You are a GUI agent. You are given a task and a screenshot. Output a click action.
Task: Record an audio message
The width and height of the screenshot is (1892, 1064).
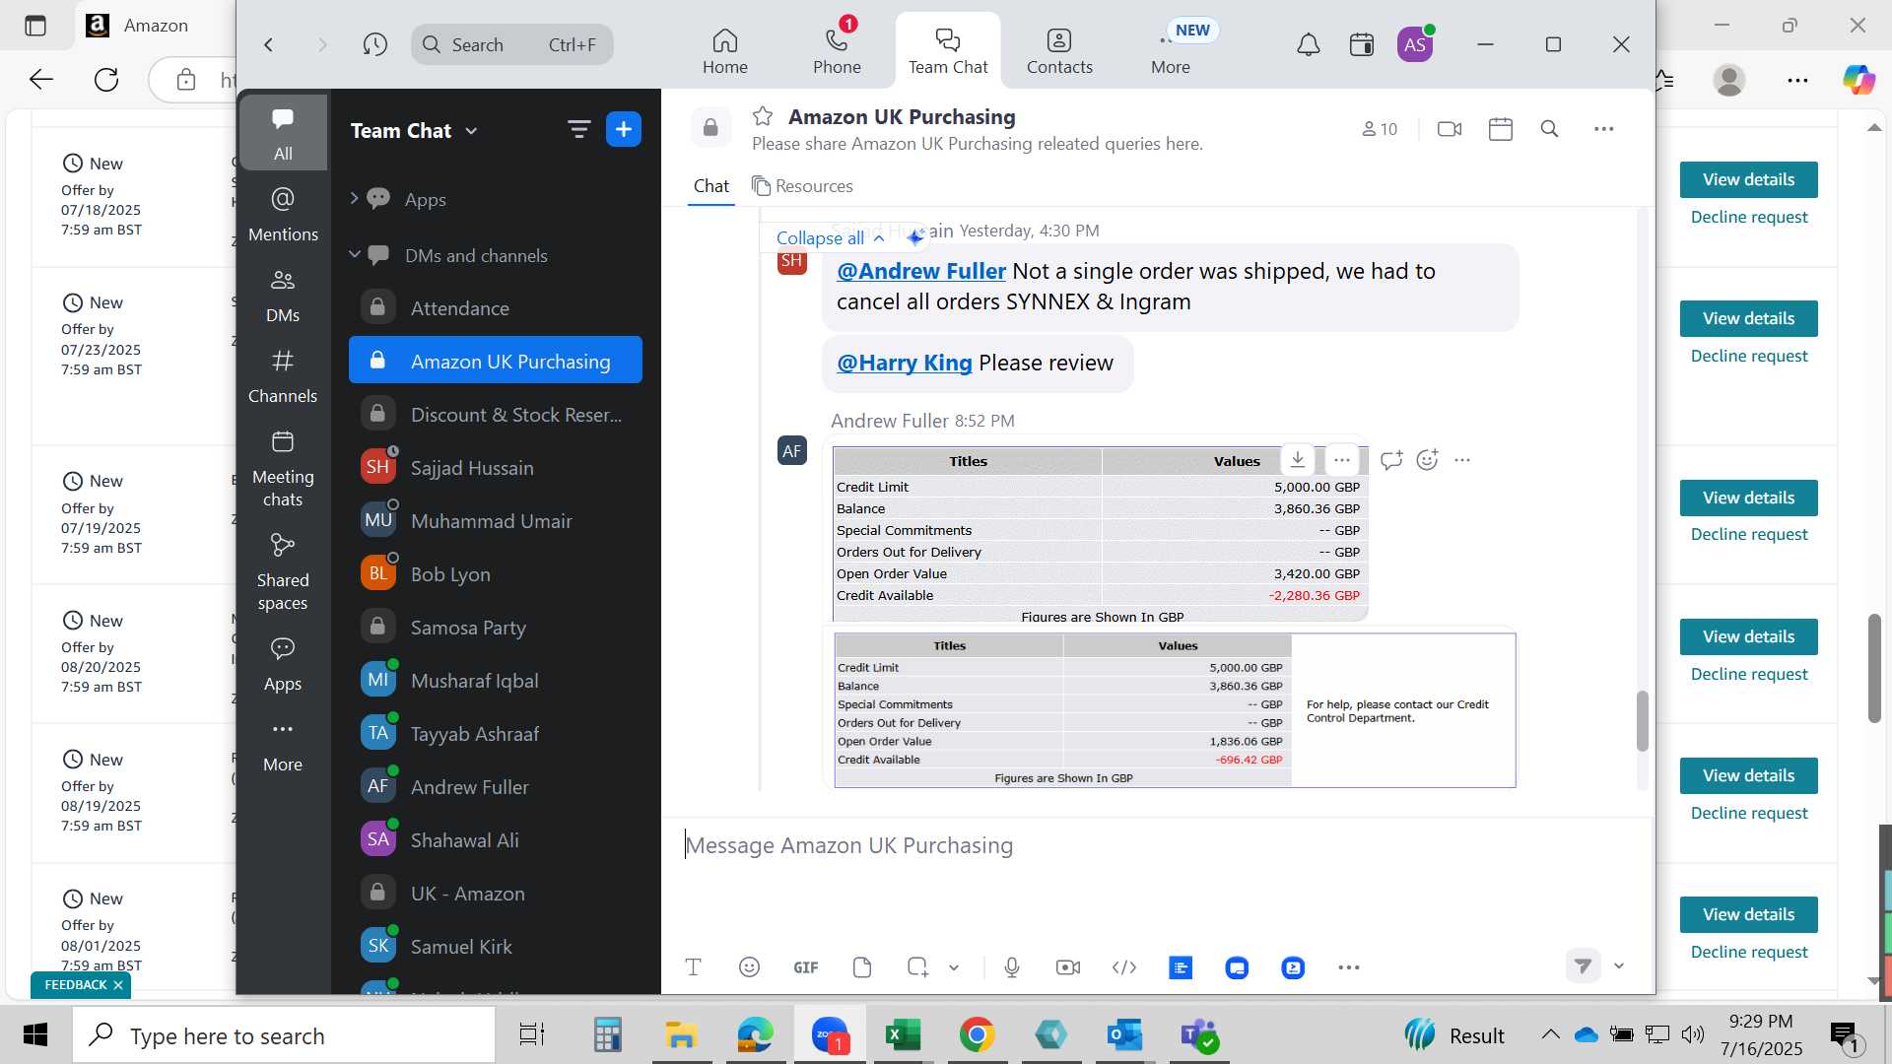1012,967
